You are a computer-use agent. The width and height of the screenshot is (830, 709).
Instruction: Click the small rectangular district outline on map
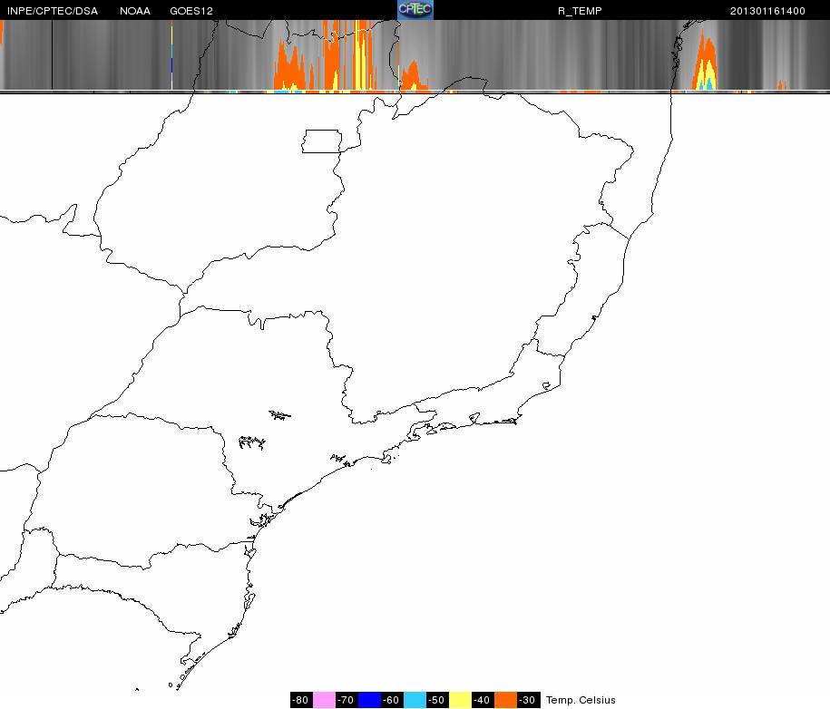pyautogui.click(x=321, y=141)
